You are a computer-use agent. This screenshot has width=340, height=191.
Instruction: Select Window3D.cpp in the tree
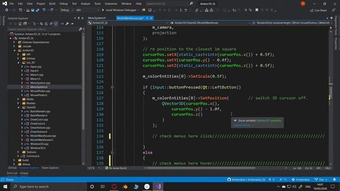tap(39, 144)
